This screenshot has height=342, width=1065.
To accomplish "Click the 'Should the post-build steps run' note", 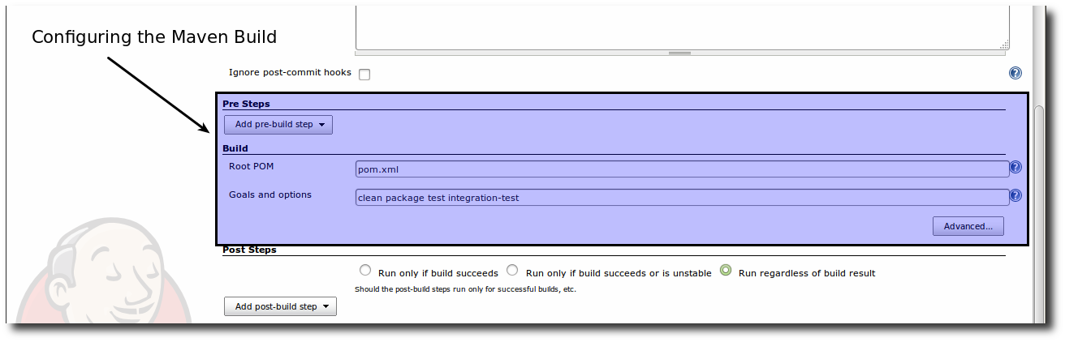I will coord(465,289).
